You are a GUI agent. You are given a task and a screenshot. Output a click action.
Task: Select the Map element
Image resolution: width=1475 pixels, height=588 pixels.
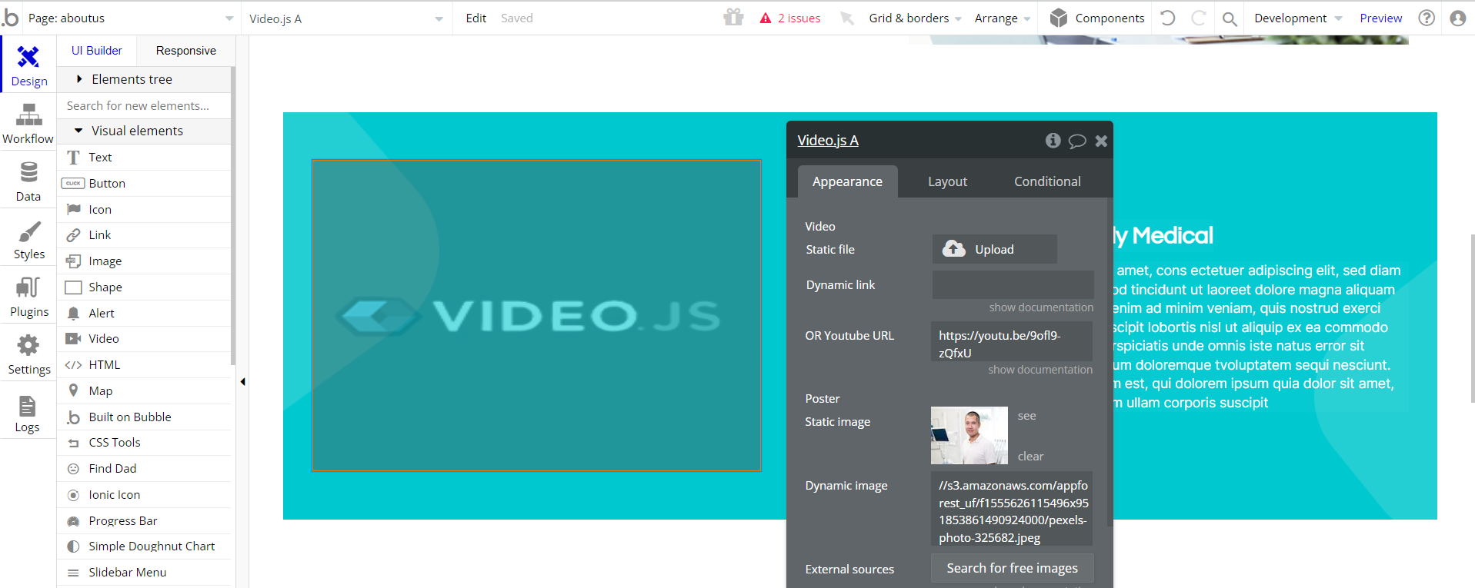(145, 391)
